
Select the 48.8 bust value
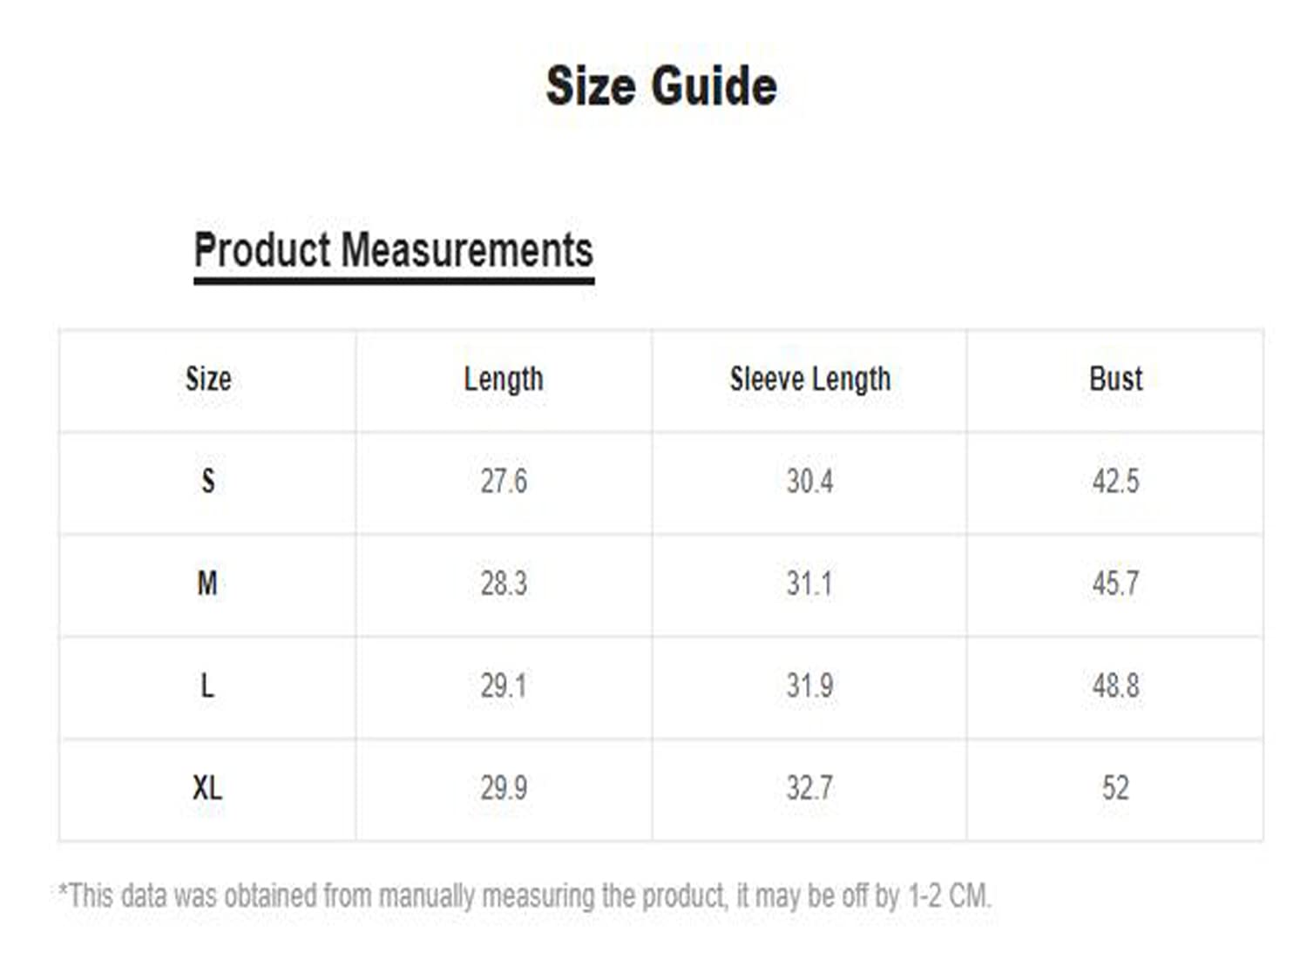(1115, 685)
